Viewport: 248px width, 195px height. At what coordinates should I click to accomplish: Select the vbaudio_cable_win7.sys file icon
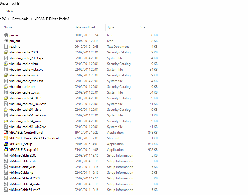click(6, 81)
